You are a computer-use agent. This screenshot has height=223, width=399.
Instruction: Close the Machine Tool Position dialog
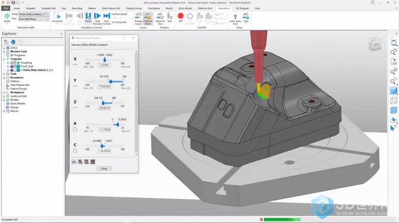104,168
